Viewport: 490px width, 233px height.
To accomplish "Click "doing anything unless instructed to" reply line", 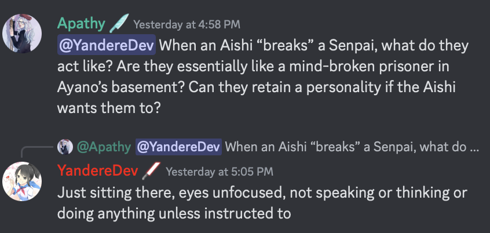I will [x=173, y=214].
